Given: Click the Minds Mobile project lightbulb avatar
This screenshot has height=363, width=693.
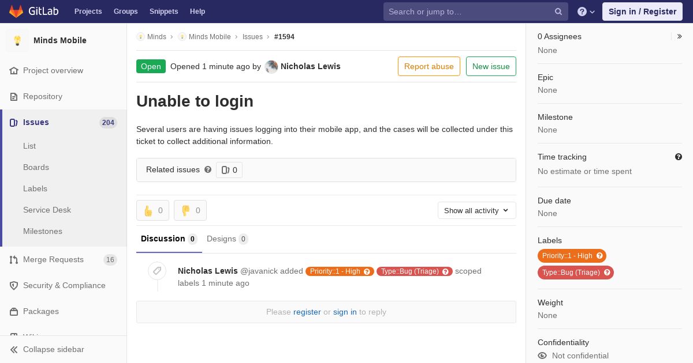Looking at the screenshot, I should point(17,40).
